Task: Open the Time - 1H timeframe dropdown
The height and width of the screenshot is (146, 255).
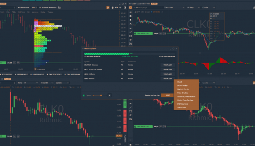Action: [x=28, y=83]
